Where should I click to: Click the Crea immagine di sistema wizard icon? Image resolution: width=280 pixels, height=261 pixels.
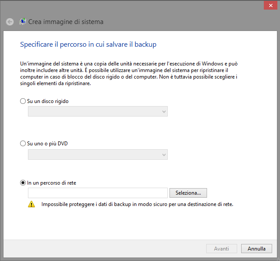coord(23,21)
